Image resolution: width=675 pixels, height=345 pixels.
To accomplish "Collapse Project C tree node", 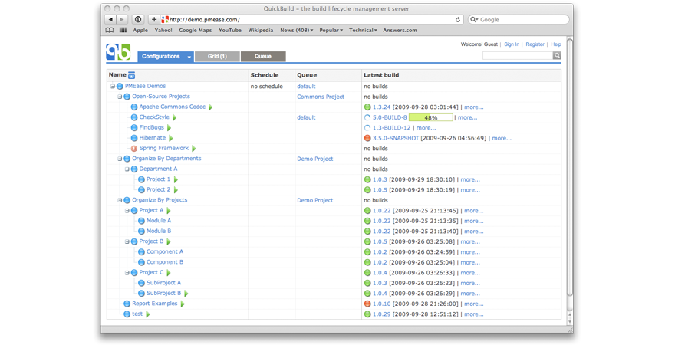I will (x=127, y=273).
